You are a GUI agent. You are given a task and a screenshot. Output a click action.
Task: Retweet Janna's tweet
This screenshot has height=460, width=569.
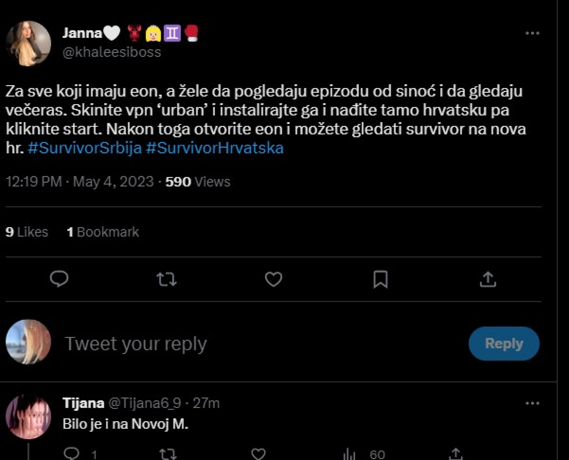point(166,279)
